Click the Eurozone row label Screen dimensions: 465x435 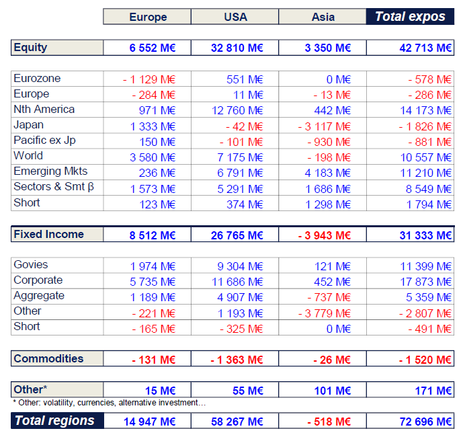pos(37,79)
